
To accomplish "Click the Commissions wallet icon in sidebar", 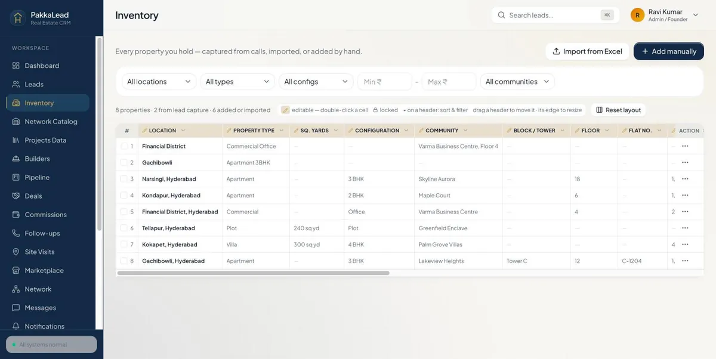I will pyautogui.click(x=16, y=215).
